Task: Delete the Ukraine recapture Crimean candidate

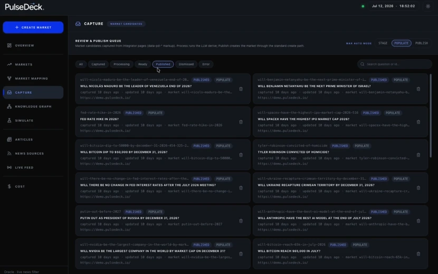Action: [x=418, y=188]
